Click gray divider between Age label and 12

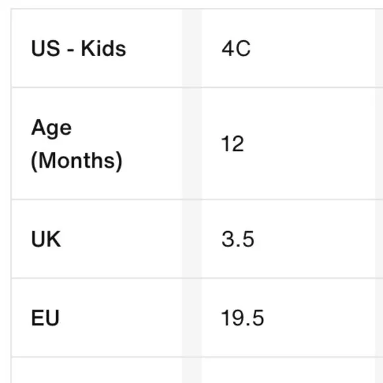[192, 143]
